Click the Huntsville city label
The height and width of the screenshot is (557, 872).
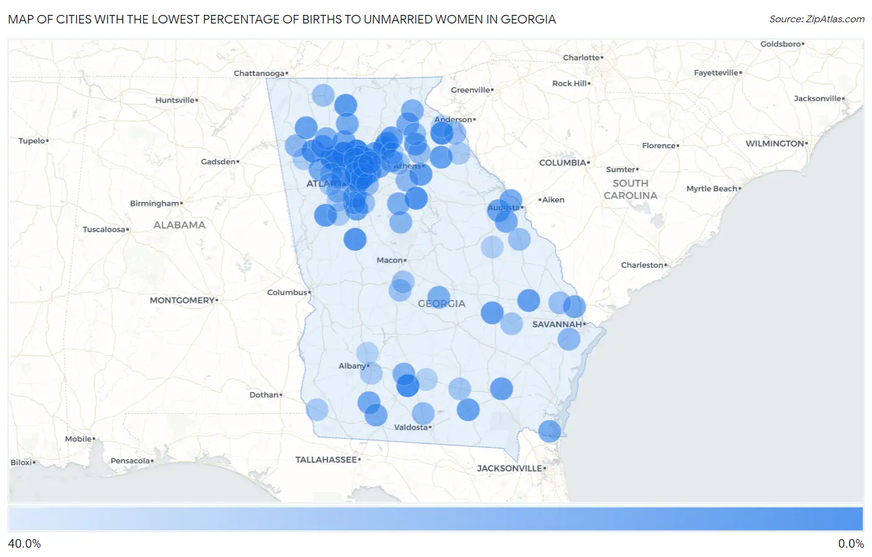[x=175, y=100]
